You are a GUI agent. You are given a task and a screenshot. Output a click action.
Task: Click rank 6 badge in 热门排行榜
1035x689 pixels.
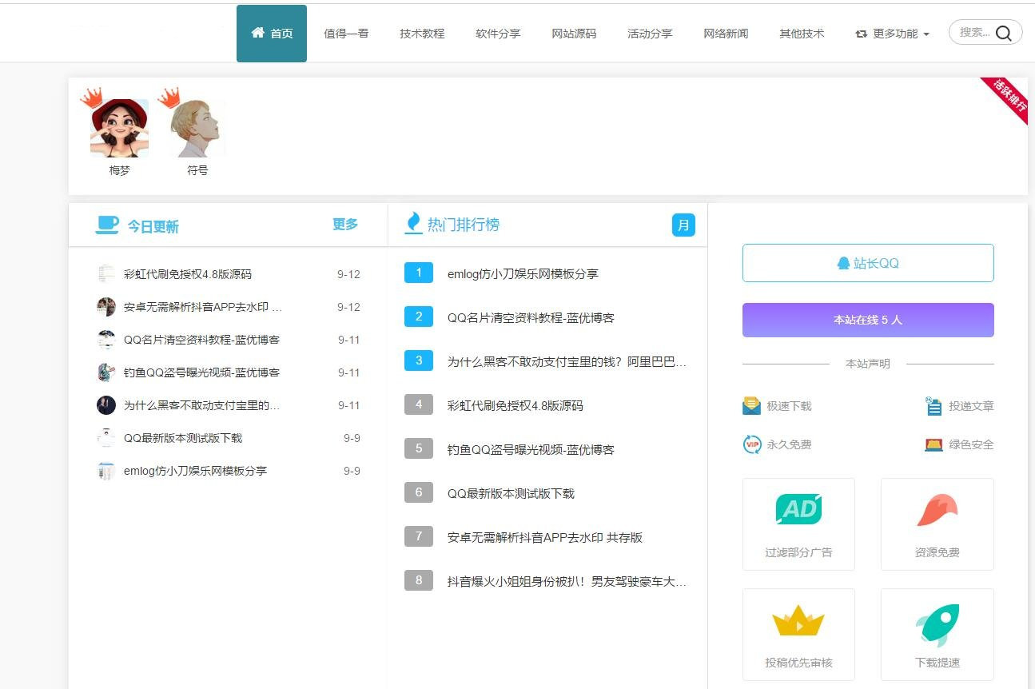[419, 492]
